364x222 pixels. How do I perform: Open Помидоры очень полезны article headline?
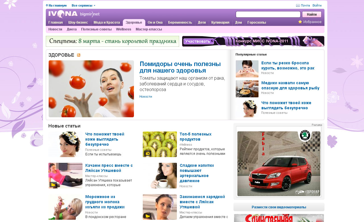click(x=180, y=67)
